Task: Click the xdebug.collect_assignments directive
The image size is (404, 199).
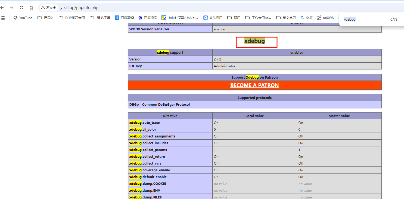Action: 152,136
